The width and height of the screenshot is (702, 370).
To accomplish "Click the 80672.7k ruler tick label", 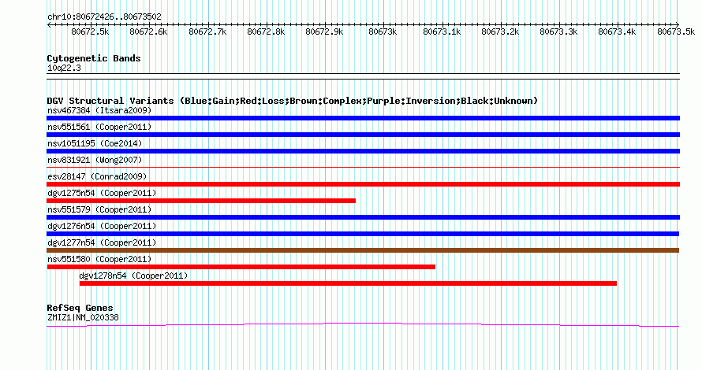I will click(x=207, y=31).
